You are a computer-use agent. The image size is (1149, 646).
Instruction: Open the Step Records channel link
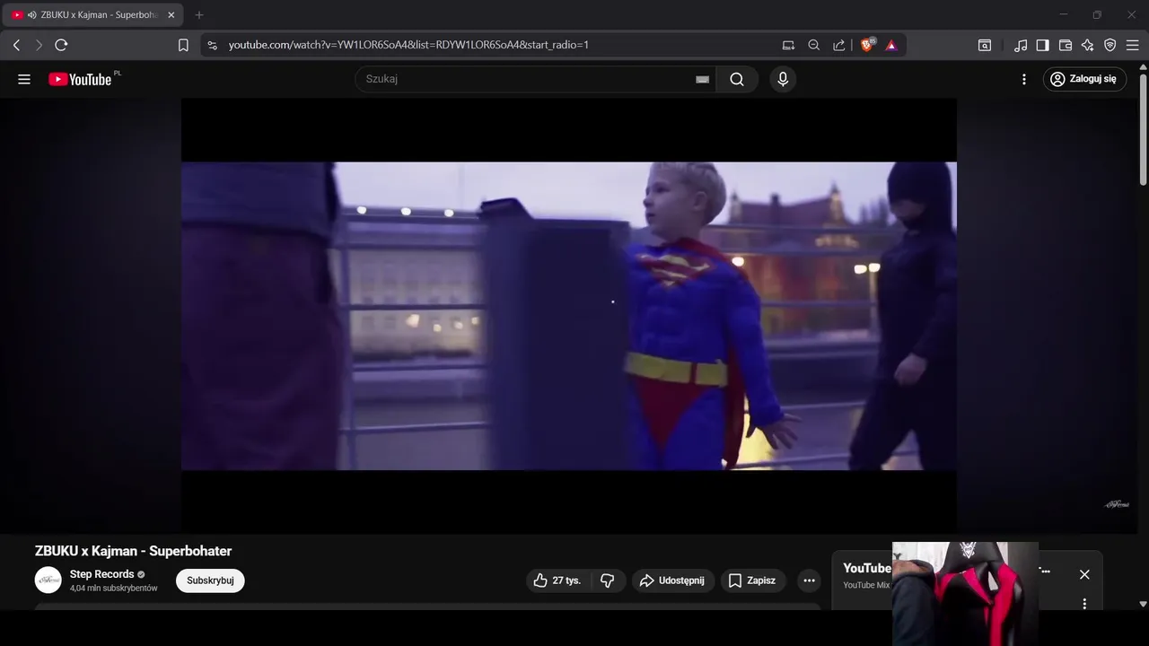click(x=101, y=574)
